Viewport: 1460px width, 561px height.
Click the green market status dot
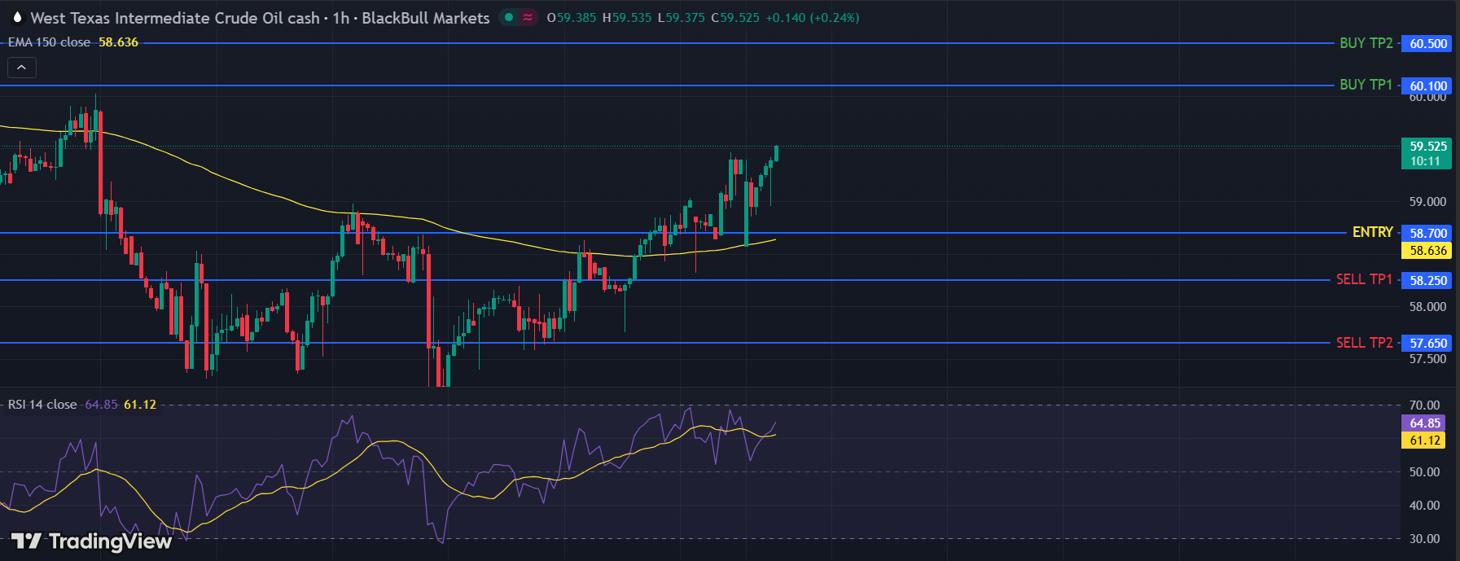pyautogui.click(x=509, y=17)
